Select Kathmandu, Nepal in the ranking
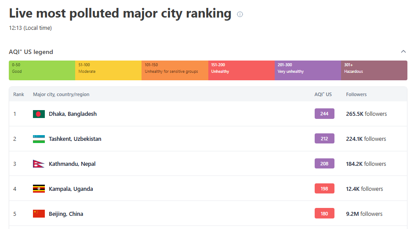The width and height of the screenshot is (414, 229). 72,164
